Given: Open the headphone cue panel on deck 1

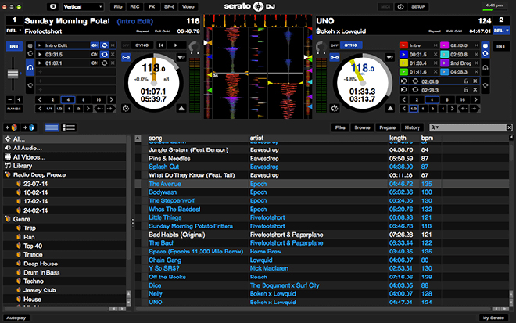Looking at the screenshot, I should pos(31,69).
